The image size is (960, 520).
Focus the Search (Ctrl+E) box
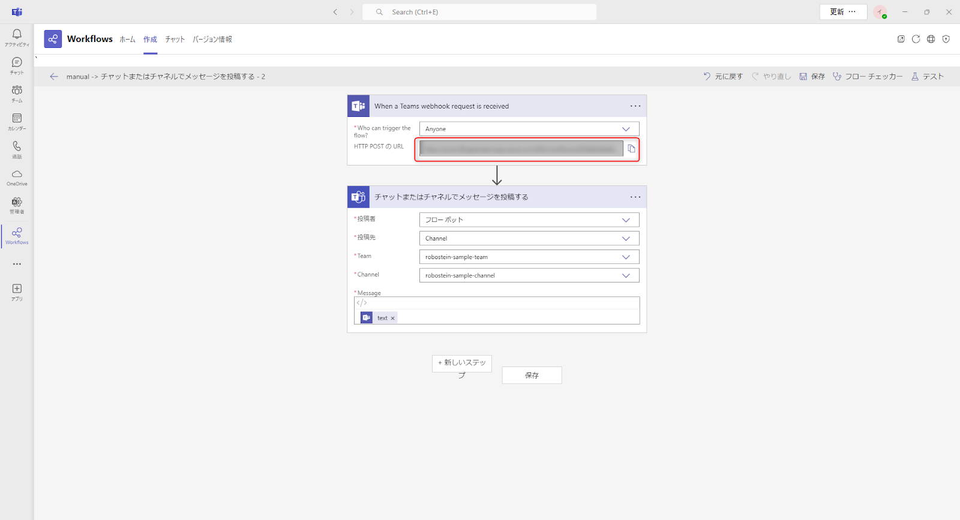click(x=479, y=12)
